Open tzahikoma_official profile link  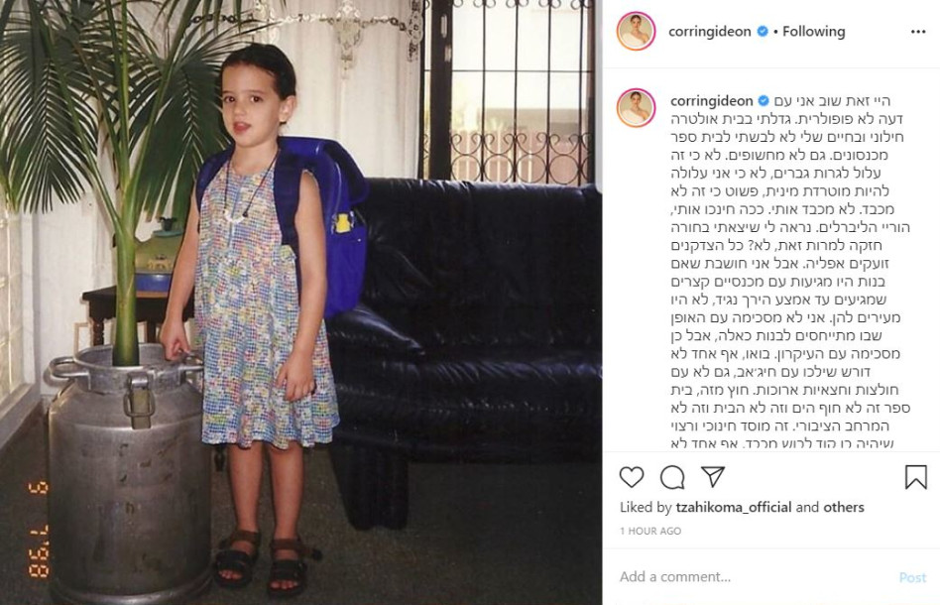coord(734,507)
